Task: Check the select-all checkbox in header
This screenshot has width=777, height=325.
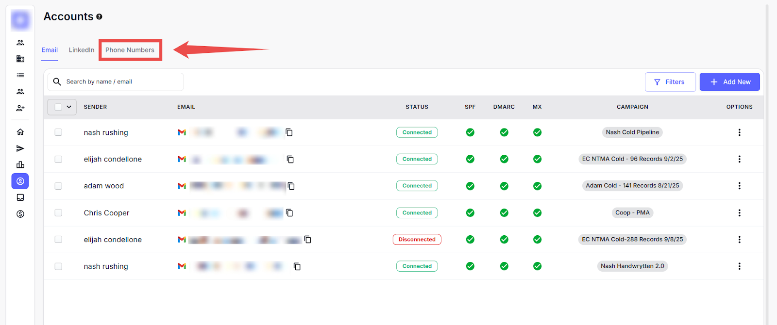Action: point(58,107)
